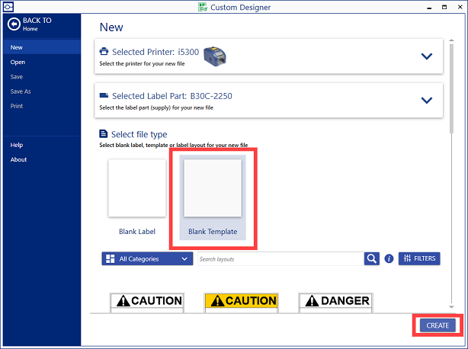Expand the Selected Printer section chevron
Image resolution: width=468 pixels, height=349 pixels.
[x=426, y=56]
